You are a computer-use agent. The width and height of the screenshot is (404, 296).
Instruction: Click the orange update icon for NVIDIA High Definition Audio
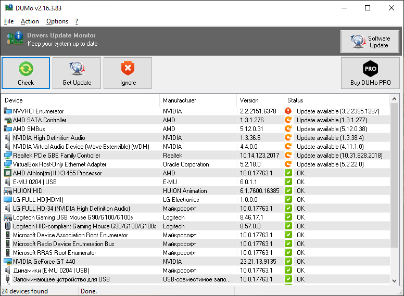[288, 137]
